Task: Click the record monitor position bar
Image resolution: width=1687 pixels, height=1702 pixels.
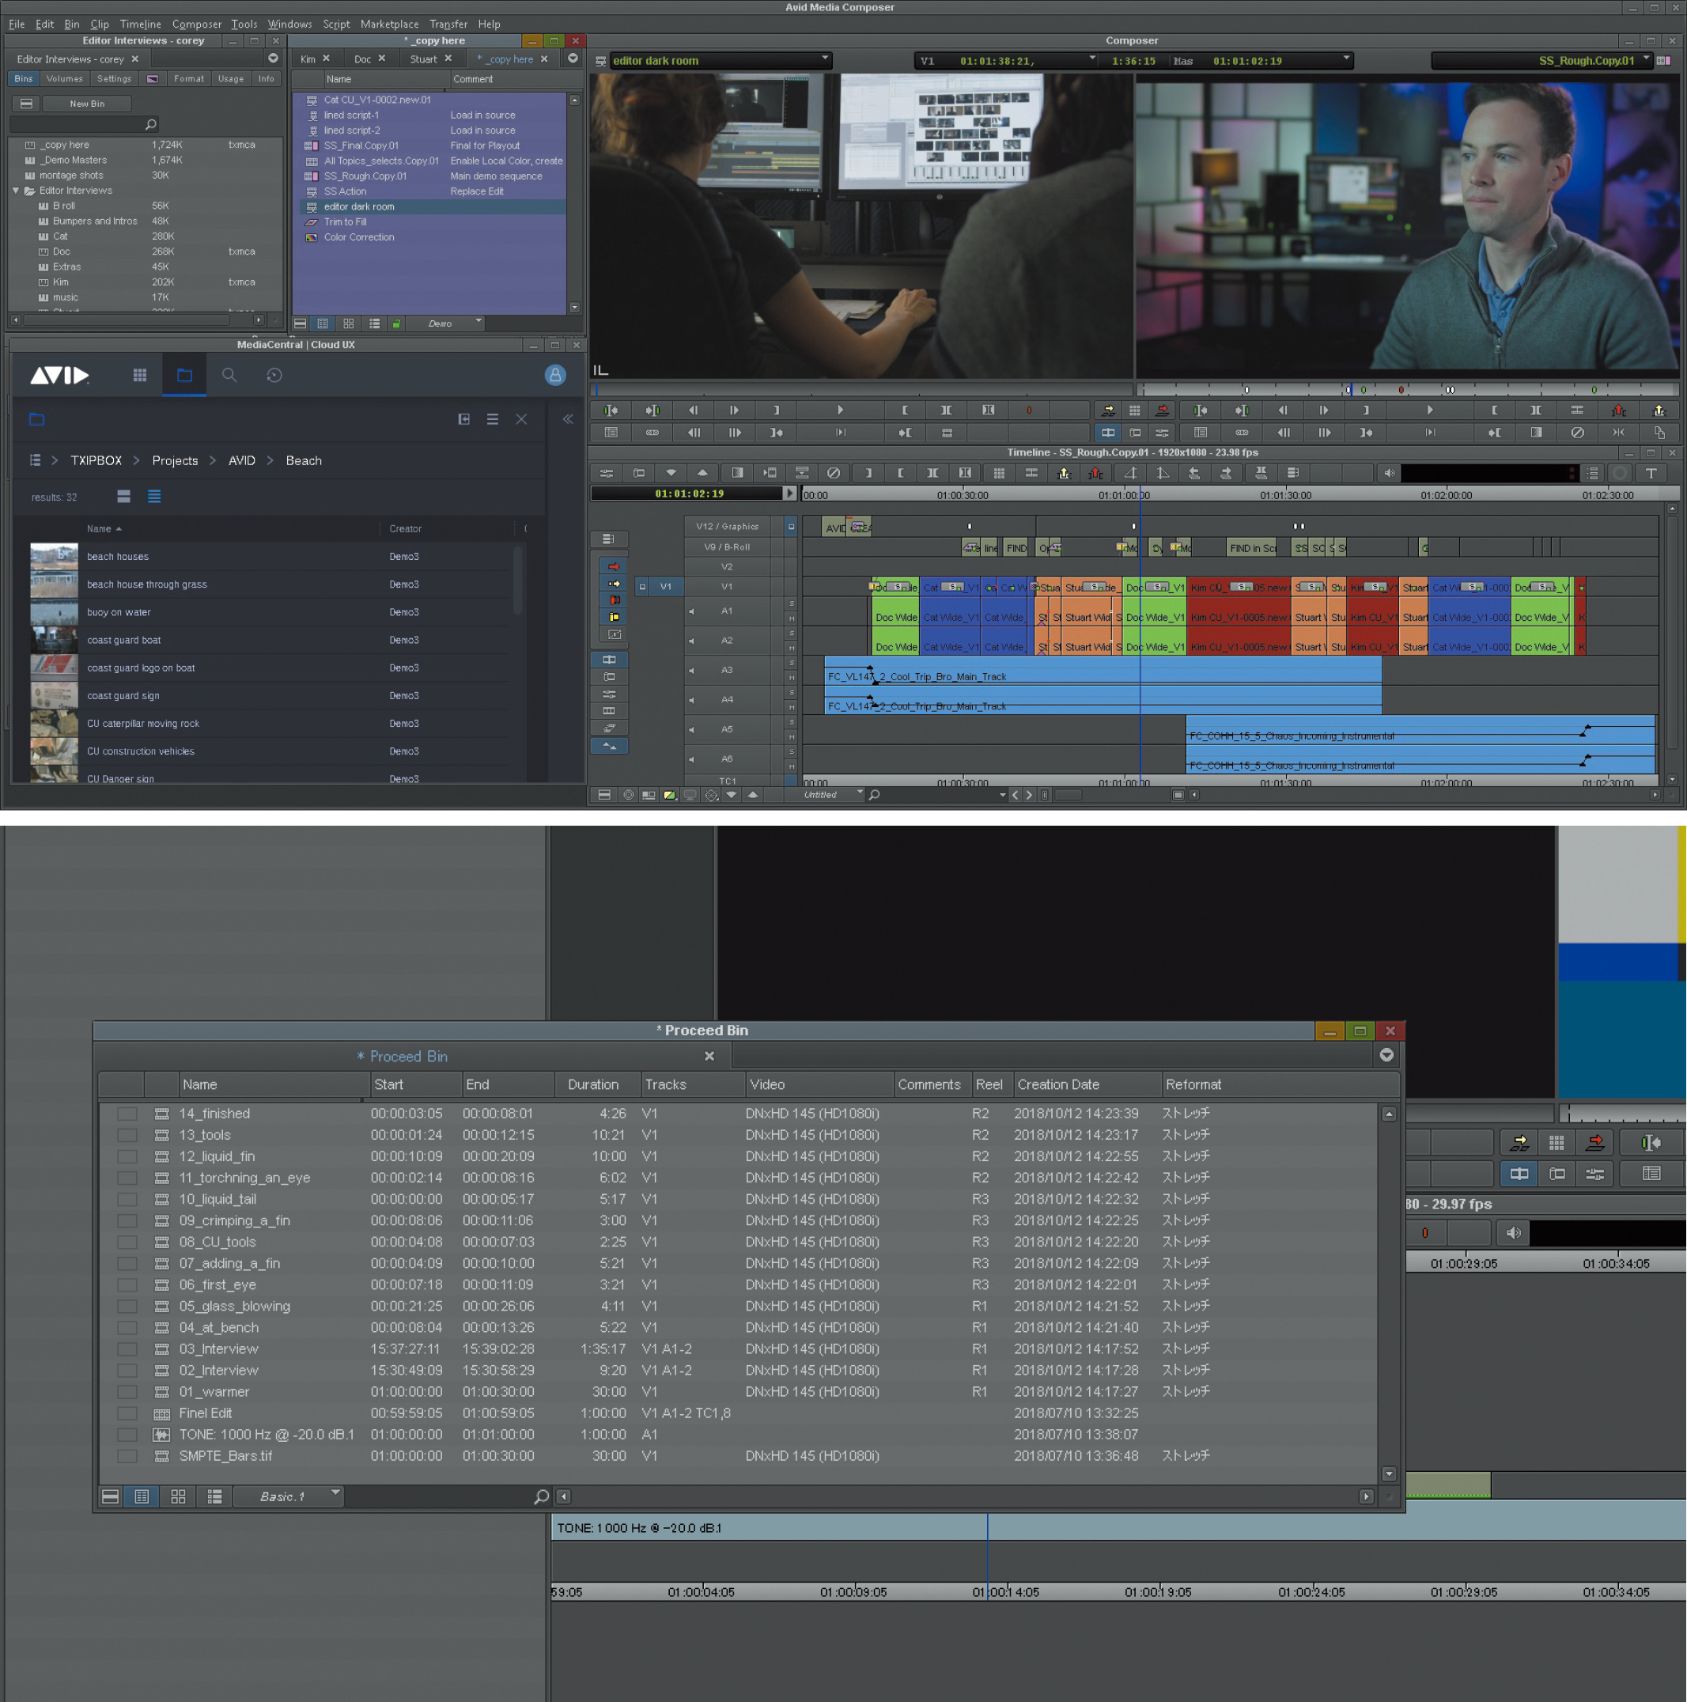Action: 1408,389
